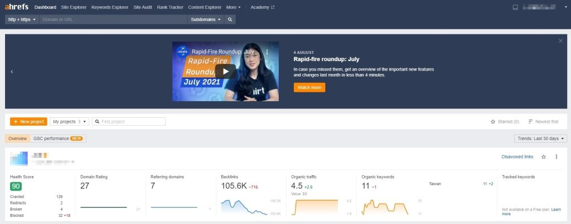This screenshot has width=571, height=224.
Task: Open the video options three-dot menu
Action: tap(267, 52)
